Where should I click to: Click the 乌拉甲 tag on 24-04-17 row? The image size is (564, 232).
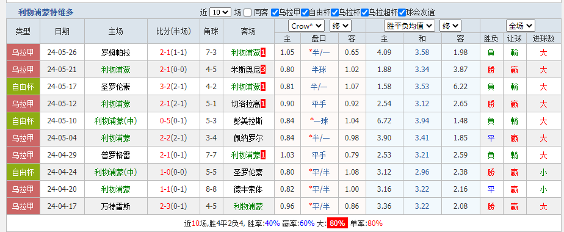(x=23, y=206)
